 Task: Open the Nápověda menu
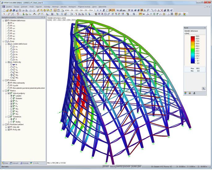click(102, 7)
